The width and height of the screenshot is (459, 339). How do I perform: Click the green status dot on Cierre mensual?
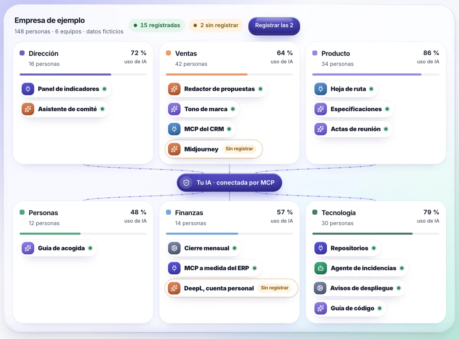(235, 248)
